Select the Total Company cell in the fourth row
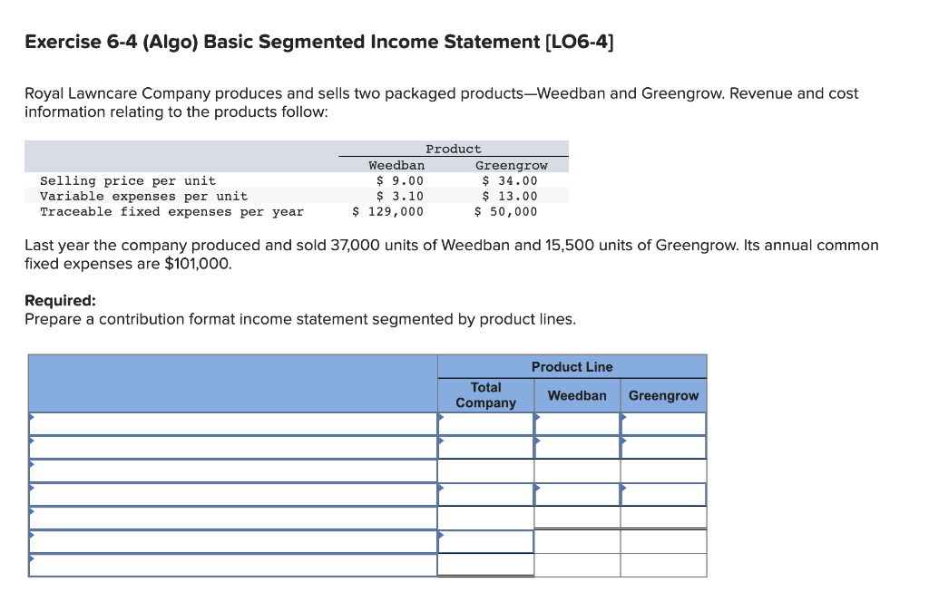The image size is (929, 591). pos(485,493)
